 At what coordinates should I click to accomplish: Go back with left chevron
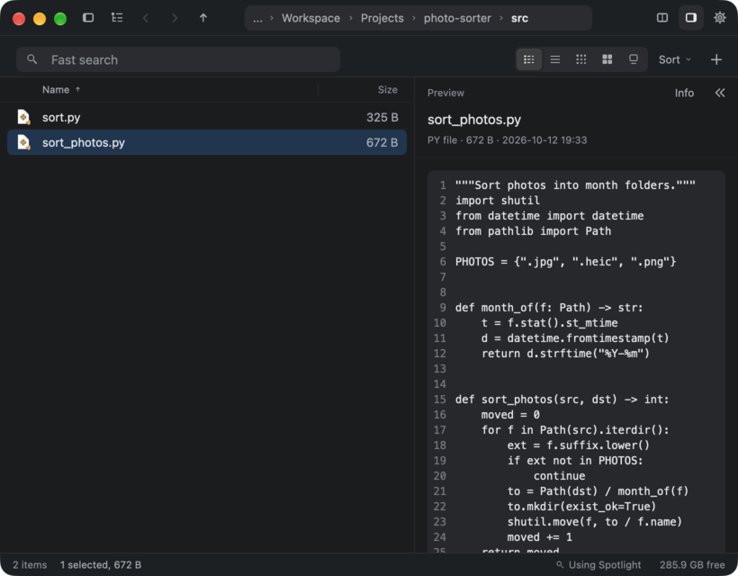pyautogui.click(x=146, y=18)
